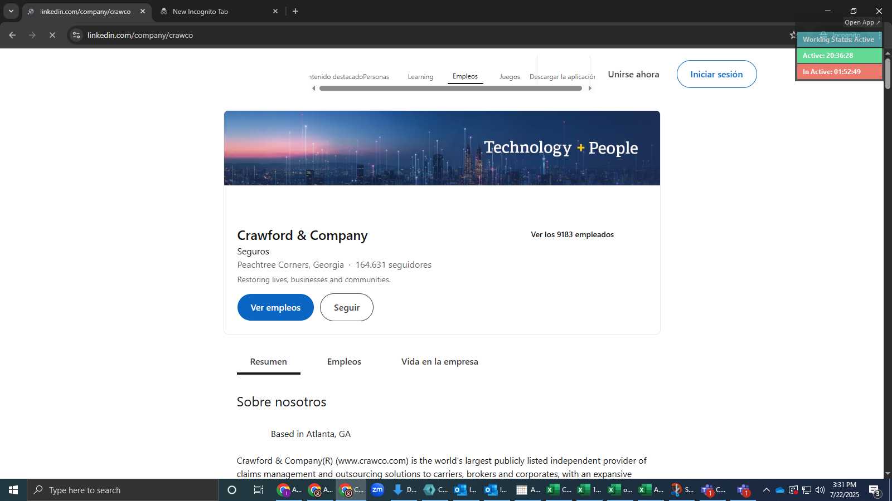The width and height of the screenshot is (892, 501).
Task: Click the Ver empleos button
Action: (275, 307)
